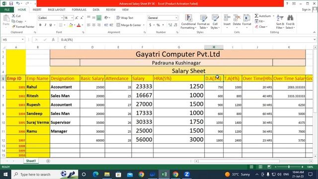This screenshot has width=318, height=179.
Task: Click Decrease Decimal icon
Action: coord(175,25)
